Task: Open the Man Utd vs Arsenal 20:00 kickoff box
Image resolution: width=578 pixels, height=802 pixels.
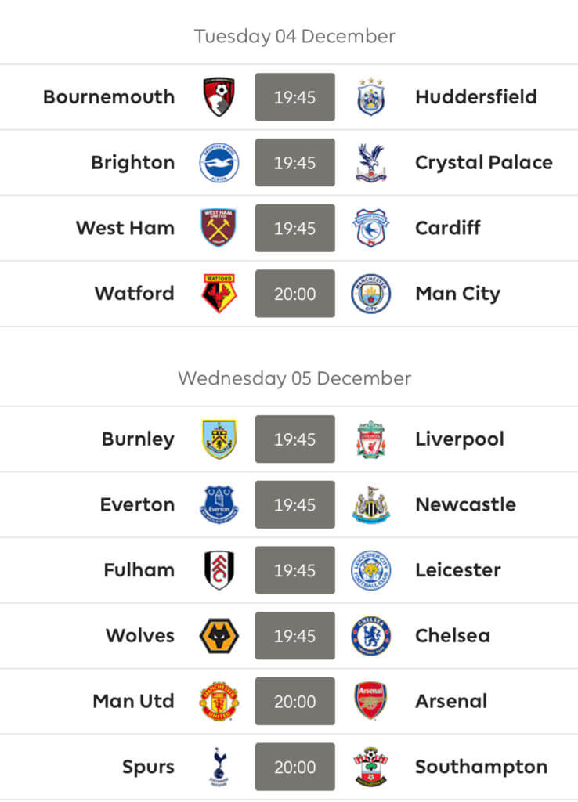Action: point(295,701)
